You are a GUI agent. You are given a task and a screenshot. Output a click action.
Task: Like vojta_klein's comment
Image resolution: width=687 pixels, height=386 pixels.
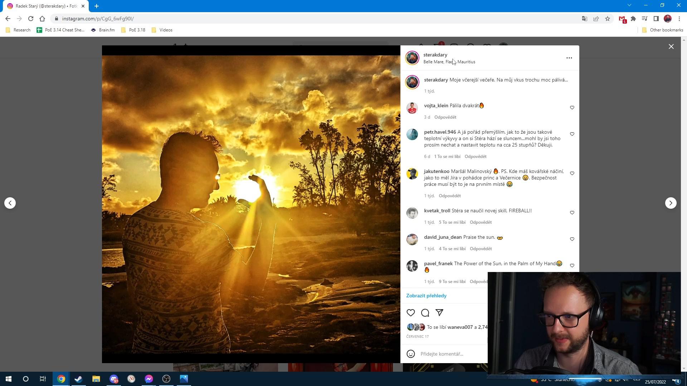pos(572,108)
